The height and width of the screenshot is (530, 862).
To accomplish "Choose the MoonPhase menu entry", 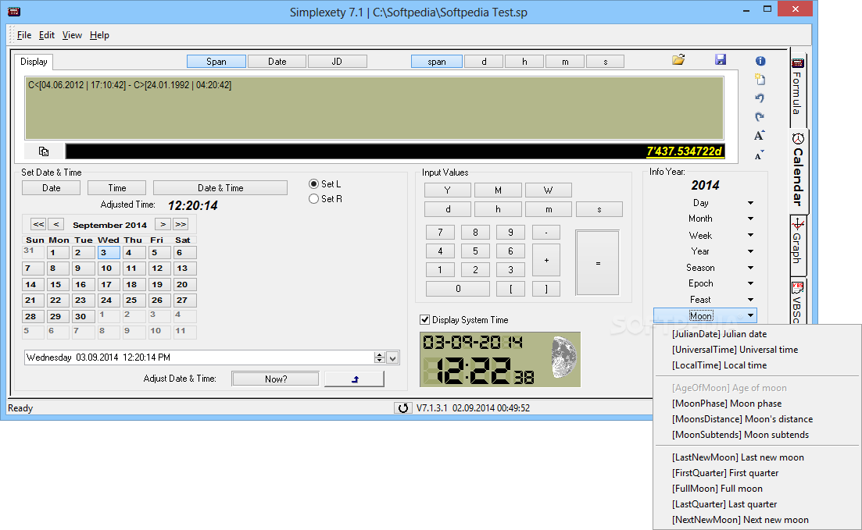I will point(726,404).
